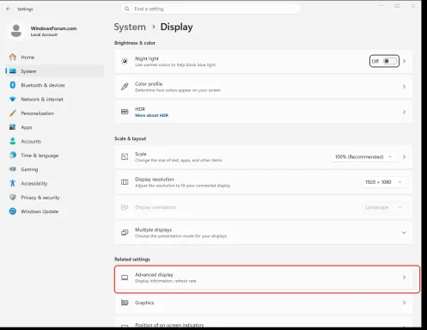Open Accessibility settings category
427x330 pixels.
point(55,183)
